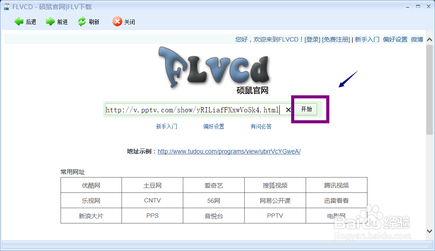Go back with the 后退 arrow
The width and height of the screenshot is (435, 251).
point(25,21)
